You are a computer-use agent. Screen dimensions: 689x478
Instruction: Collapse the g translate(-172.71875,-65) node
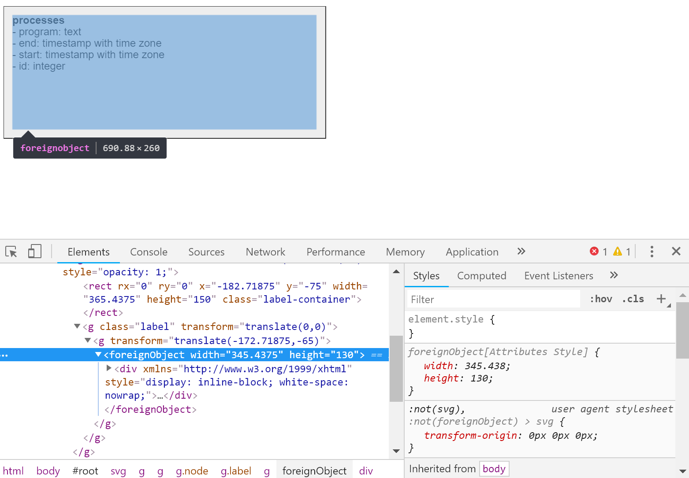point(88,341)
